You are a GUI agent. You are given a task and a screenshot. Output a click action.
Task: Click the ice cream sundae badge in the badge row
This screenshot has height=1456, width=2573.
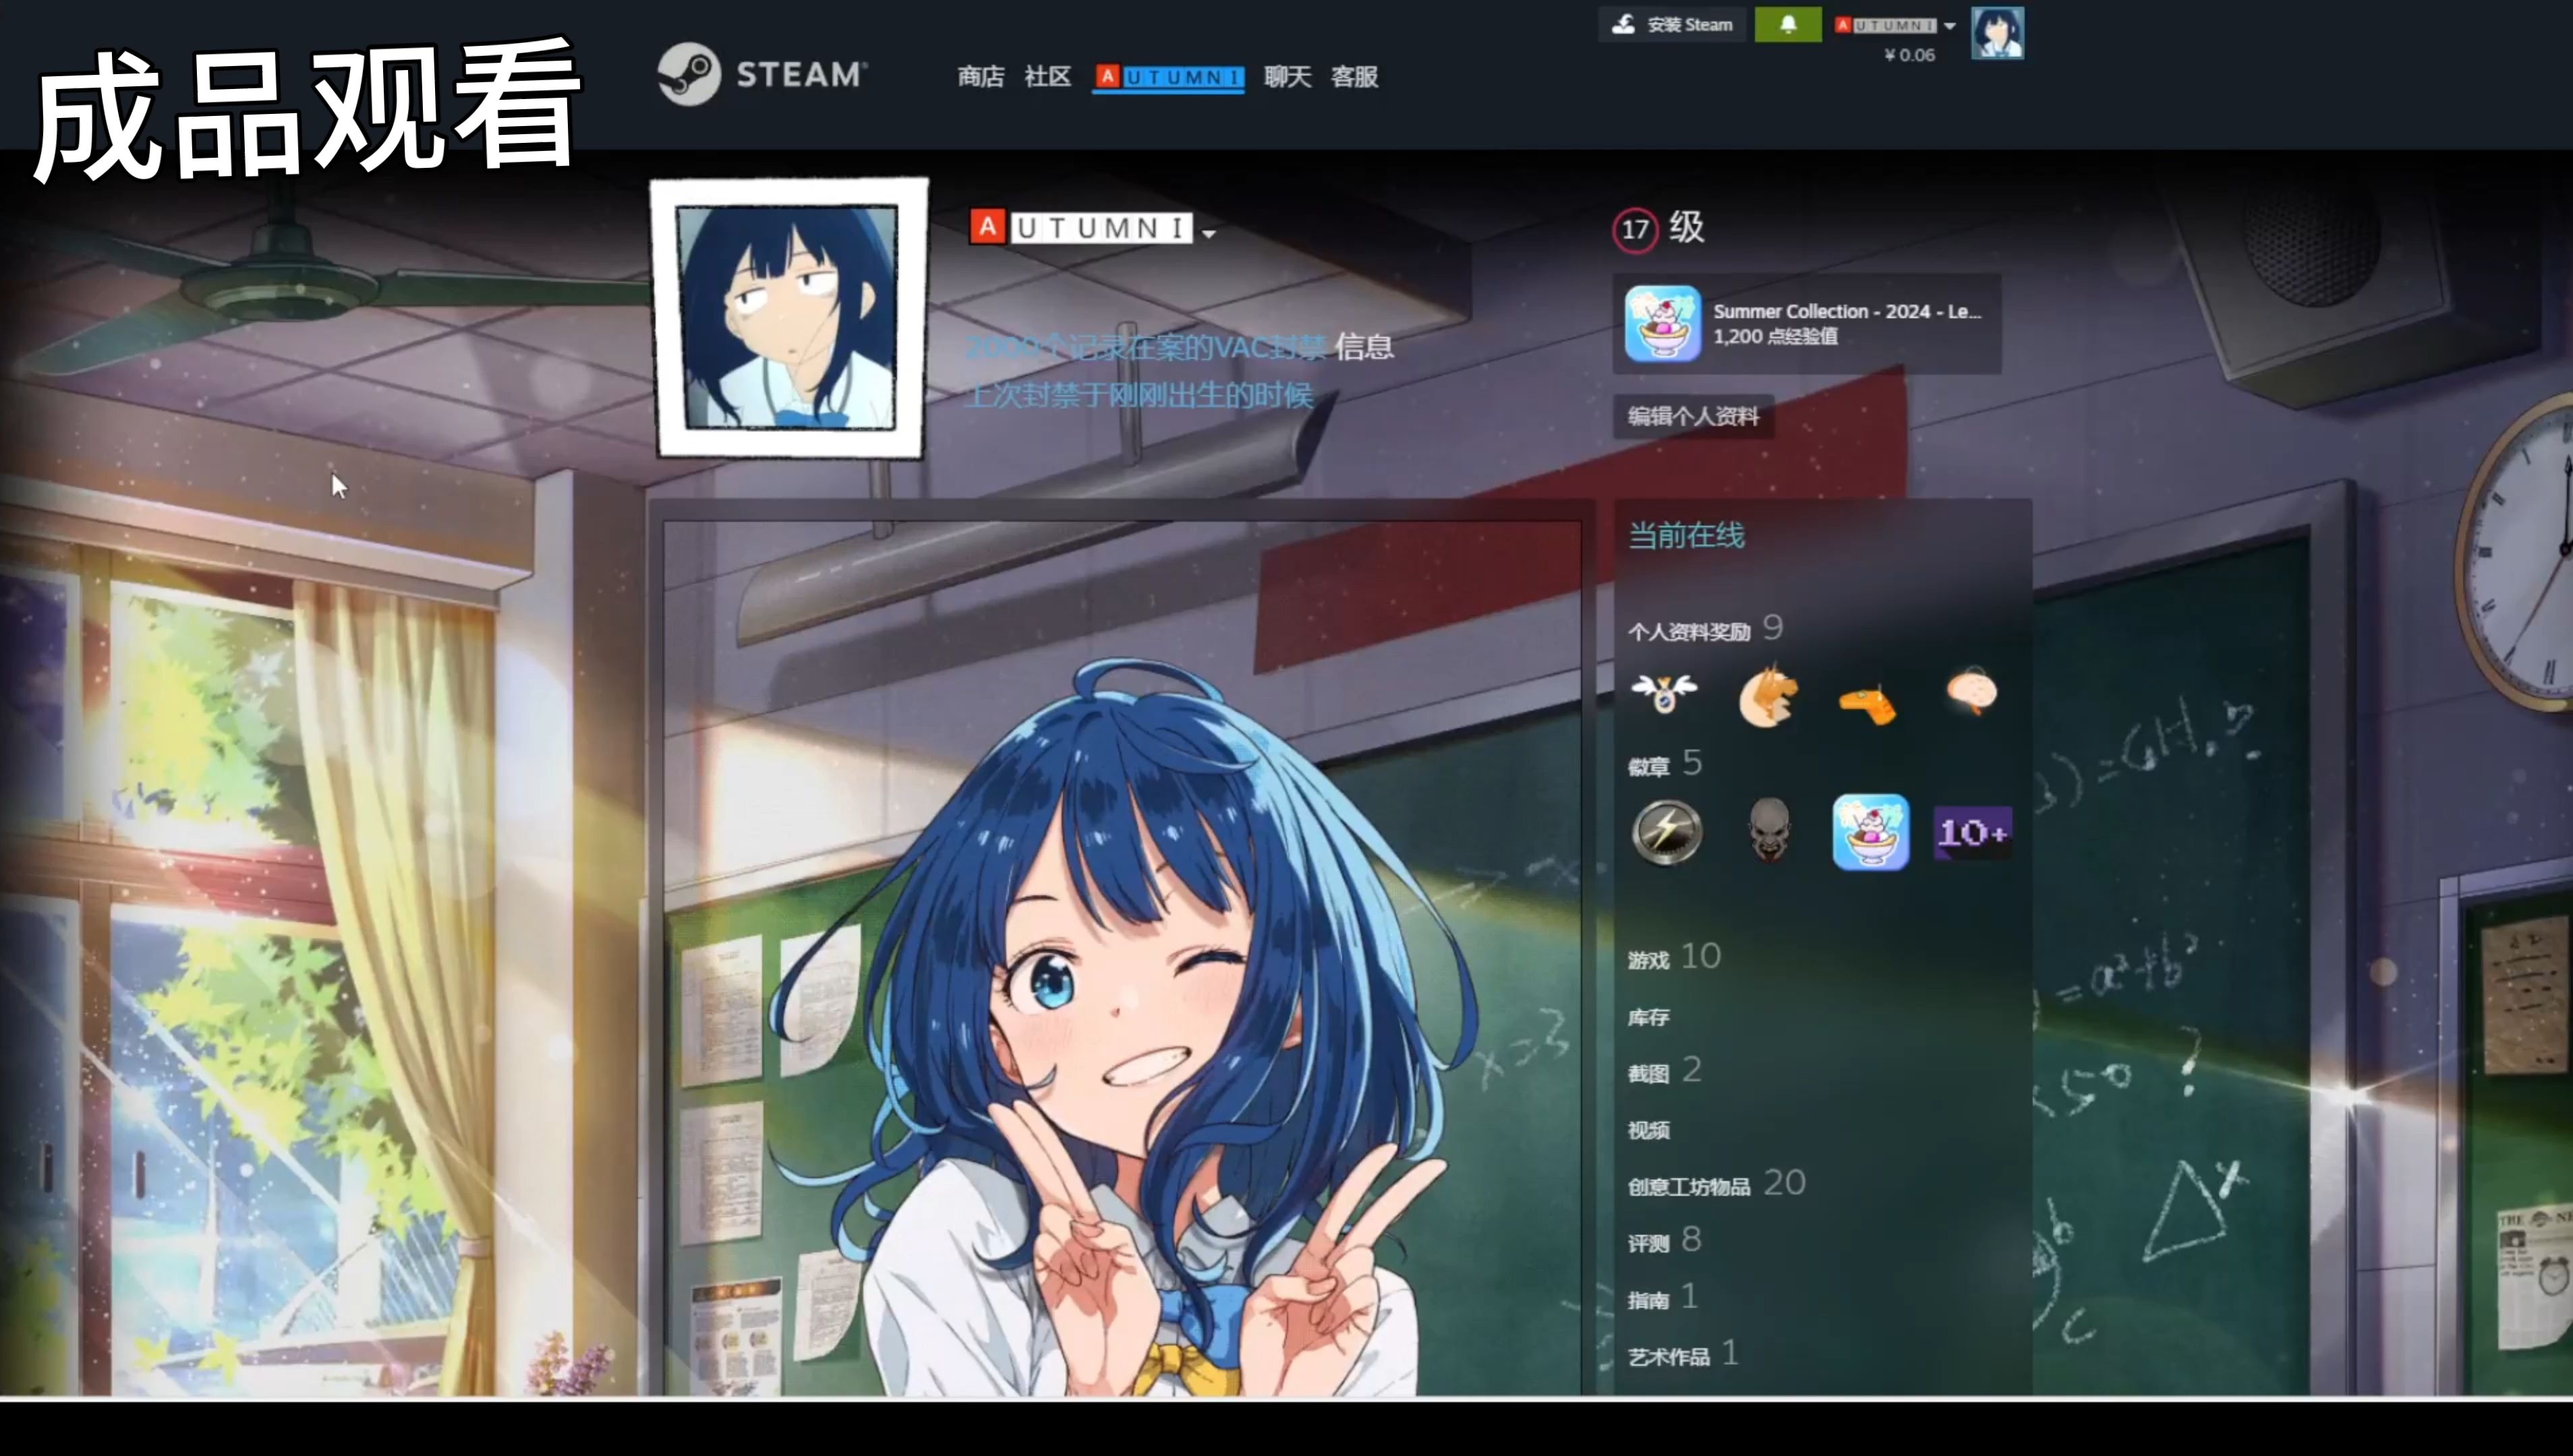[1870, 831]
